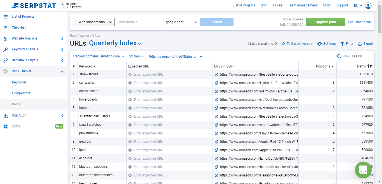
Task: Open Keywords under Rank Tracker
Action: tap(19, 82)
